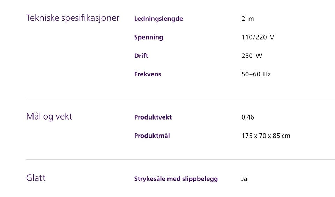The height and width of the screenshot is (197, 335).
Task: Select the Spenning label
Action: click(x=149, y=37)
